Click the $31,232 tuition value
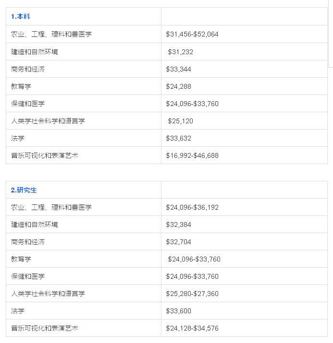This screenshot has height=343, width=333. pos(180,52)
